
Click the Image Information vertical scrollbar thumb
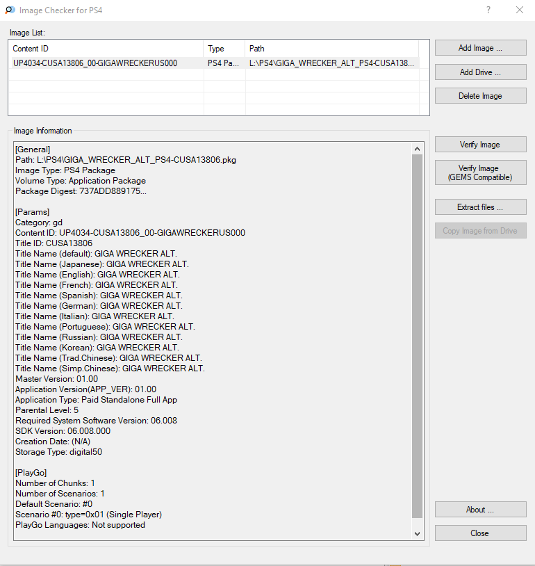tap(417, 336)
